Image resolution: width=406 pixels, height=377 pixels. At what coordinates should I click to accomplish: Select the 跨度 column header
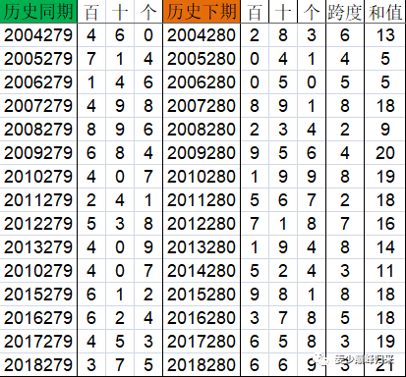point(345,12)
